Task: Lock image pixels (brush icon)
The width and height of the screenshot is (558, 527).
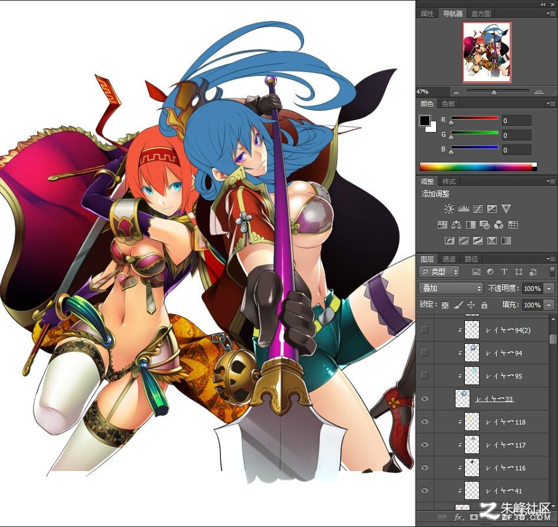Action: 458,305
